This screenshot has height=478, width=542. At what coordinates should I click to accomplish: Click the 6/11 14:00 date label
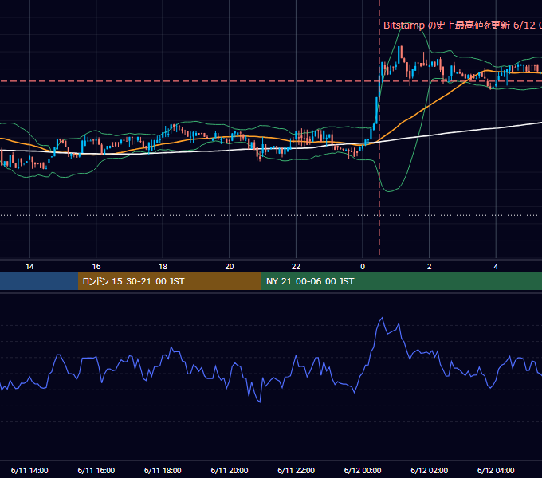coord(29,470)
